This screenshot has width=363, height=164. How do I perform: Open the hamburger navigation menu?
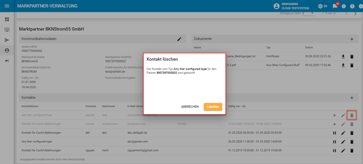[x=7, y=6]
